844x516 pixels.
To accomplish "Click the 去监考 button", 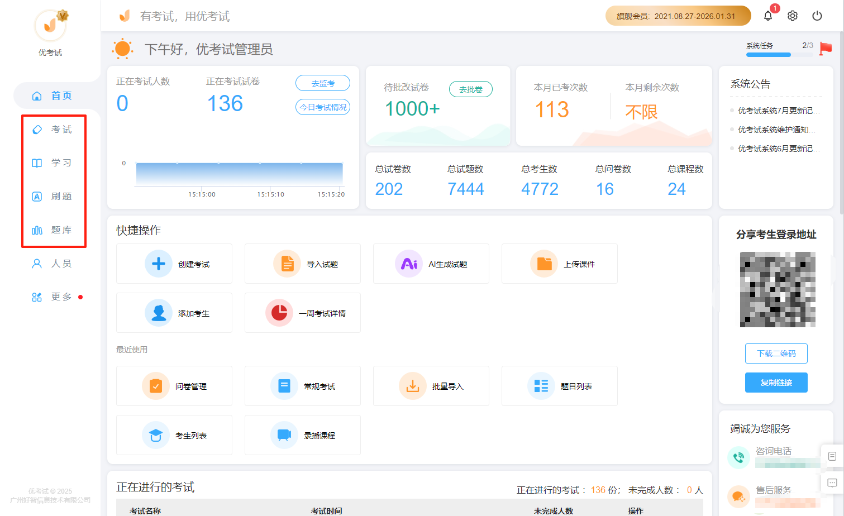I will [323, 83].
